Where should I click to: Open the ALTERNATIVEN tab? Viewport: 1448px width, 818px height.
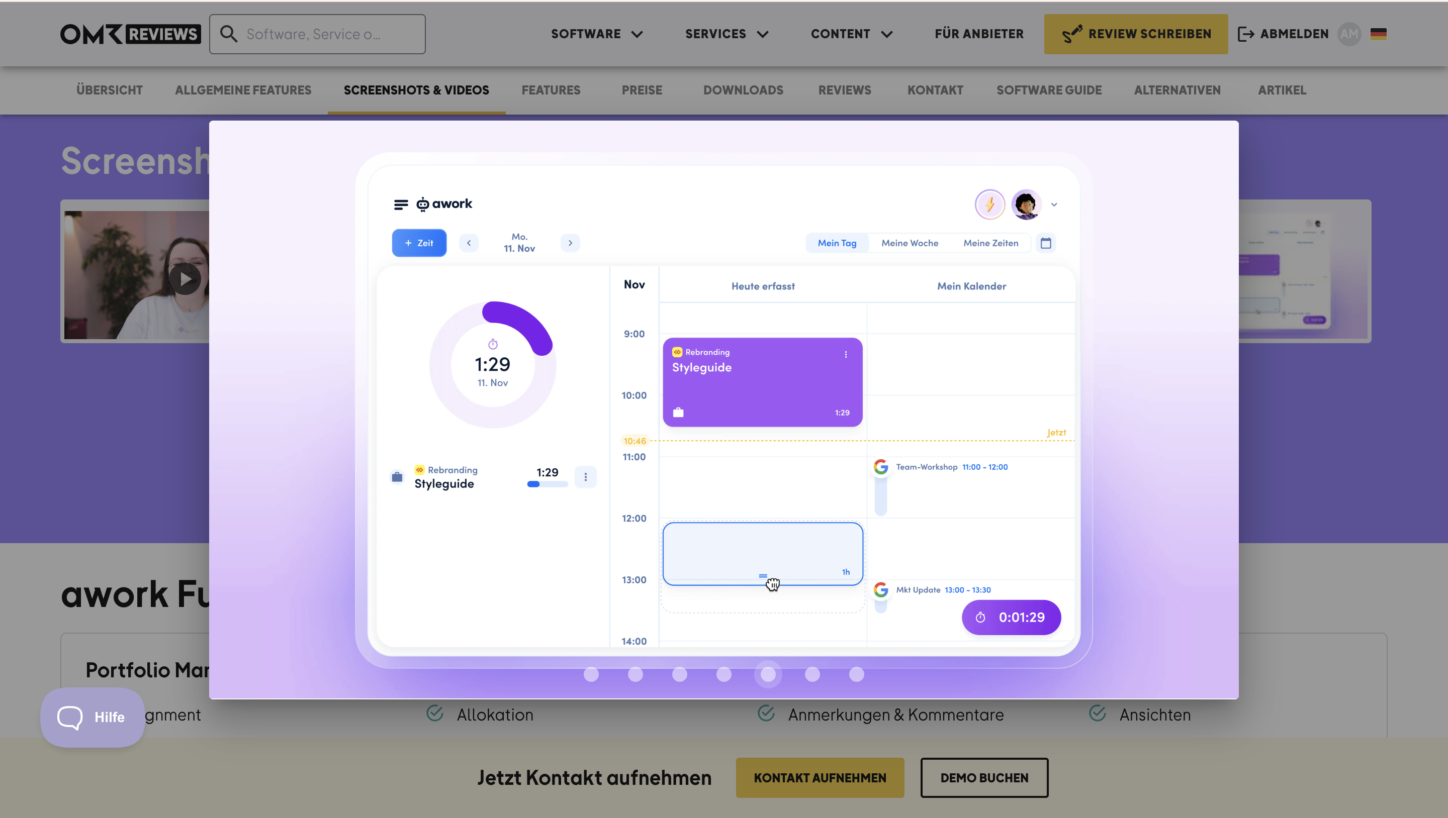[x=1178, y=90]
